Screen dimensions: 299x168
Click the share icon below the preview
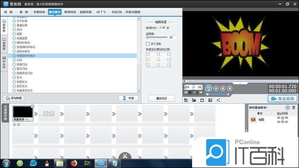(x=218, y=100)
